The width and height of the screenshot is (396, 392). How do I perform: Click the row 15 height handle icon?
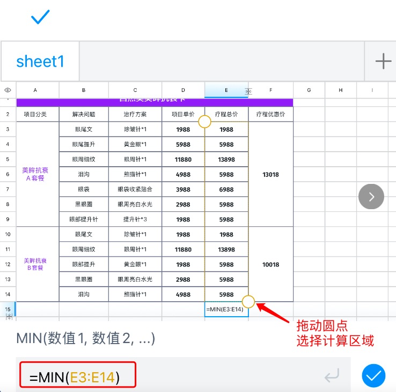click(9, 317)
